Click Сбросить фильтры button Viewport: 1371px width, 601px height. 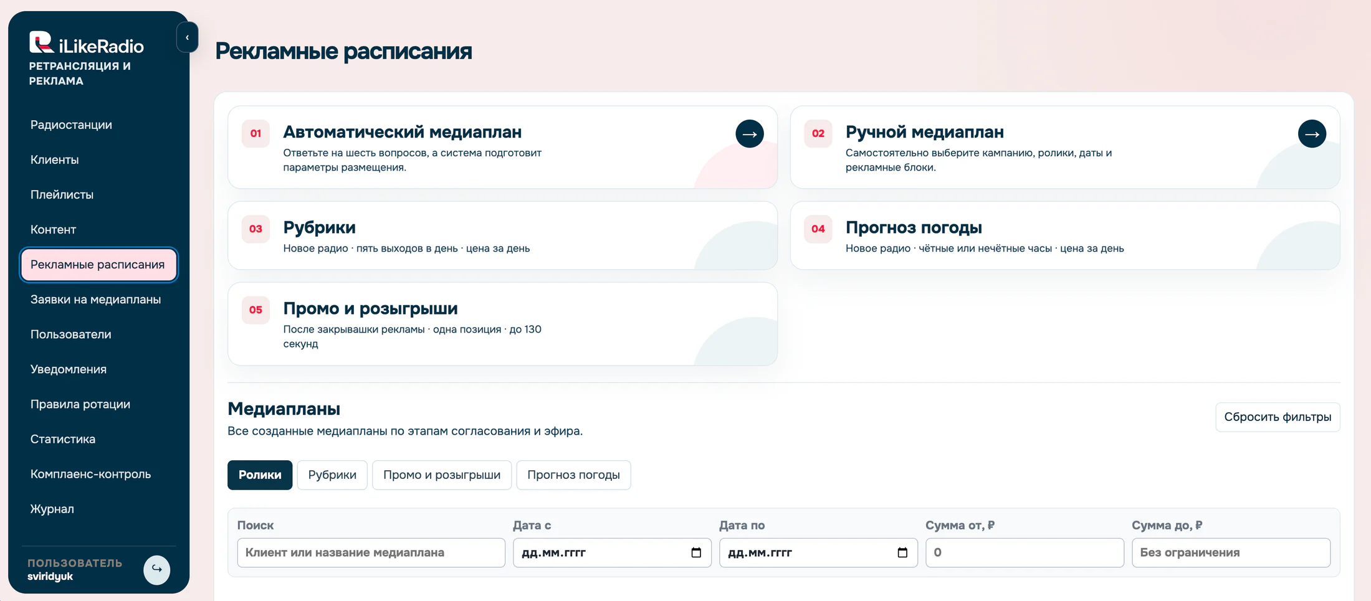[1278, 417]
